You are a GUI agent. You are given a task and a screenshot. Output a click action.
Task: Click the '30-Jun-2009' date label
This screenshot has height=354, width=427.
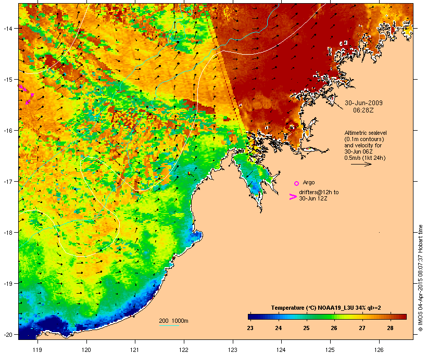click(363, 103)
